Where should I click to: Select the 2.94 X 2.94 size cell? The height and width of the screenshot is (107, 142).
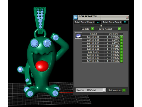click(x=93, y=43)
